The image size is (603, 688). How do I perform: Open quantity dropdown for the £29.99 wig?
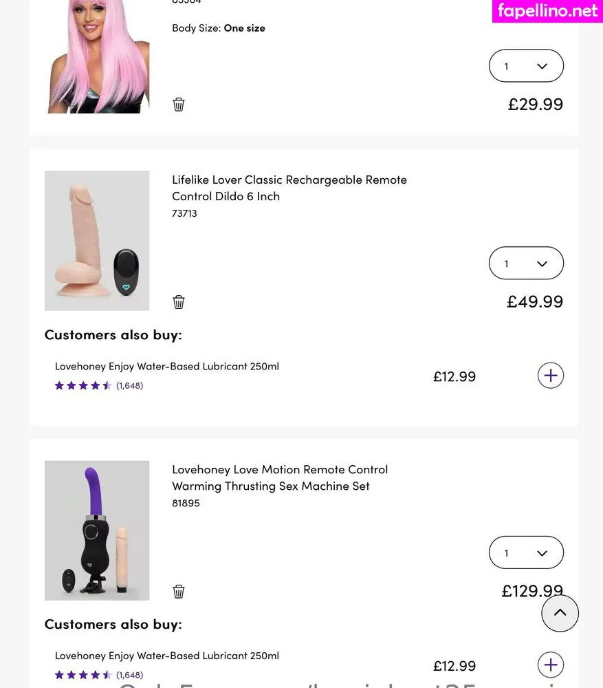click(526, 66)
